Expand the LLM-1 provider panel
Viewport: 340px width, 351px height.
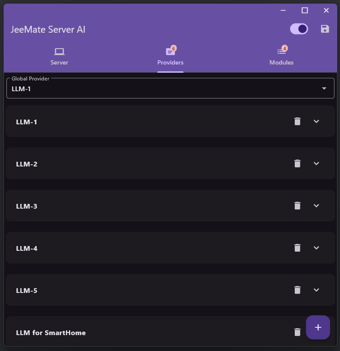pos(316,121)
